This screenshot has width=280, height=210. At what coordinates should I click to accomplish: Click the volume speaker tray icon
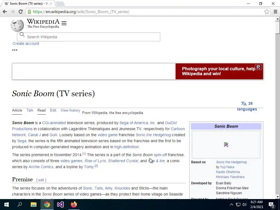(244, 205)
